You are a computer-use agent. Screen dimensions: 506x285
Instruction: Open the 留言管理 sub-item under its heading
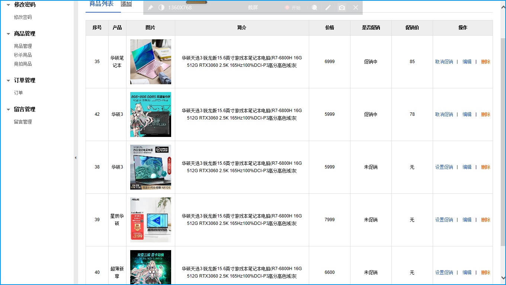(x=23, y=122)
